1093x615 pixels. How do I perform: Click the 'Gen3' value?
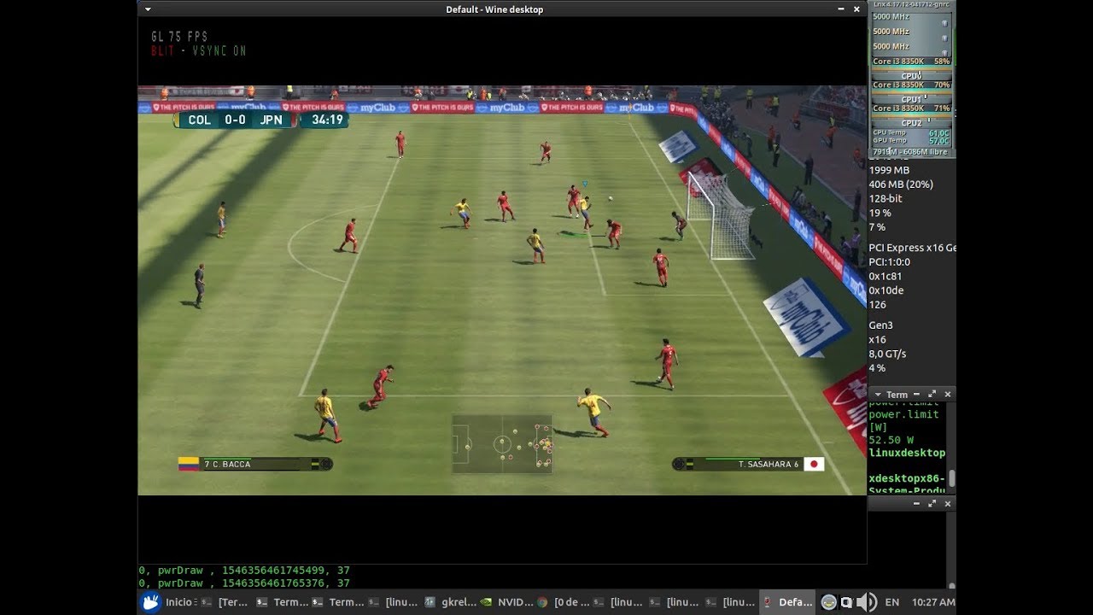coord(880,325)
